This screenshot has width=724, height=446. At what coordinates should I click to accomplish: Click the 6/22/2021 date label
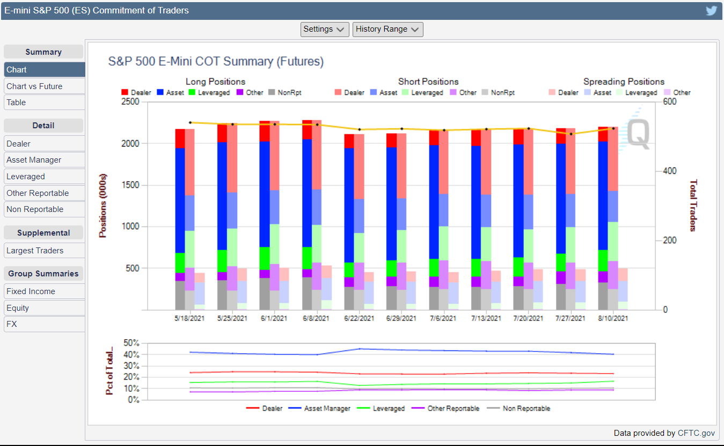point(359,318)
